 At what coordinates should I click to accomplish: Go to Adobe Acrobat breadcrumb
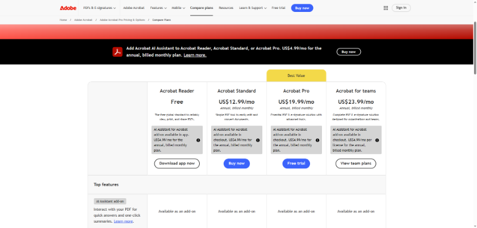pos(83,20)
